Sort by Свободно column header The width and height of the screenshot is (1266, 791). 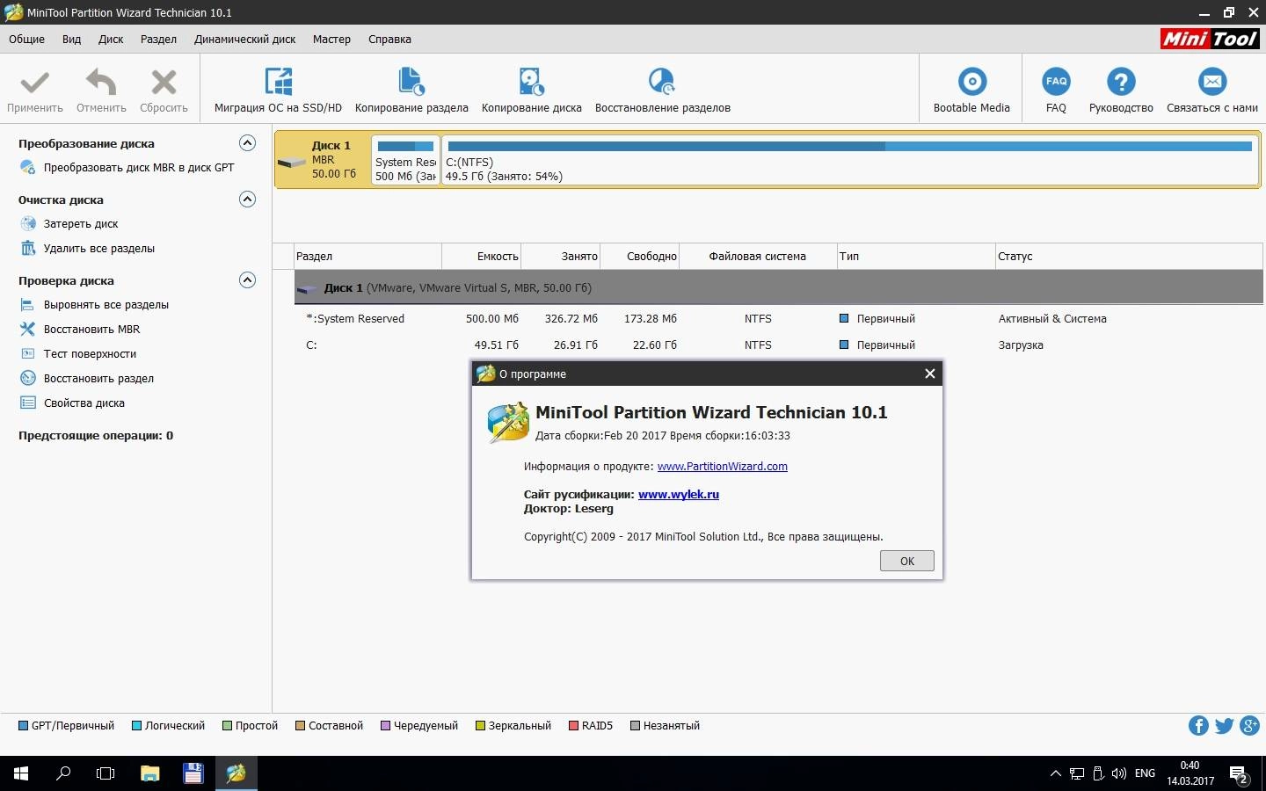pyautogui.click(x=640, y=256)
